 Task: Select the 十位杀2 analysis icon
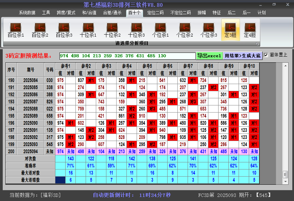click(x=112, y=30)
